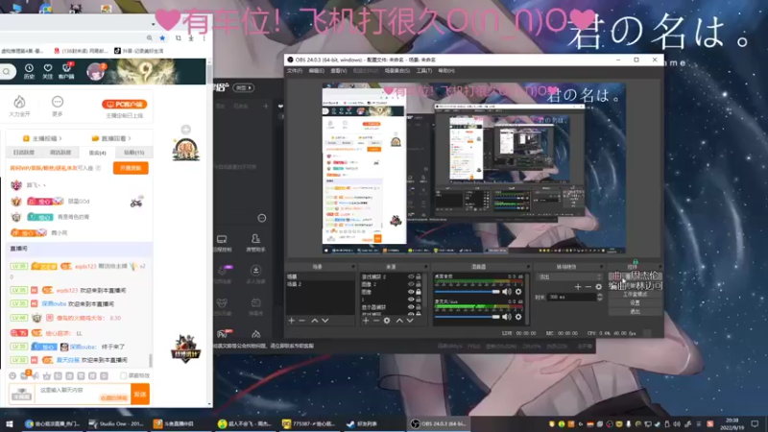
Task: Click the browser bookmark star icon
Action: tap(162, 37)
